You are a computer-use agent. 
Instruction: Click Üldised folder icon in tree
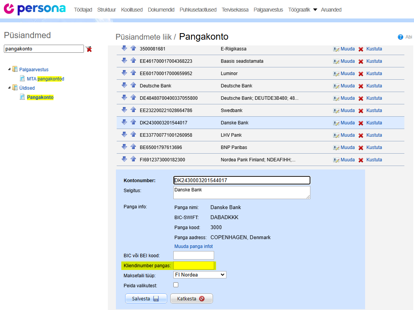click(15, 88)
